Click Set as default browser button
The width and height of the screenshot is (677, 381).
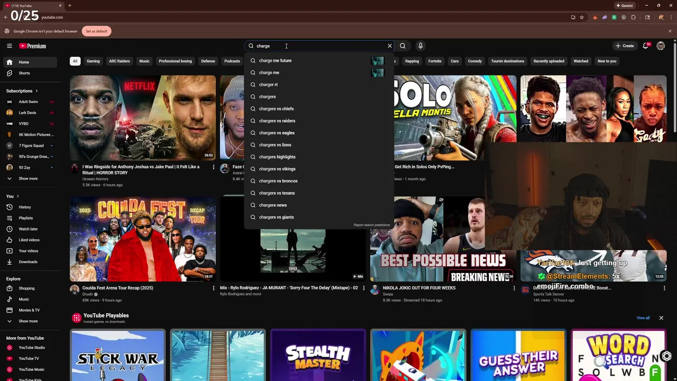[96, 31]
